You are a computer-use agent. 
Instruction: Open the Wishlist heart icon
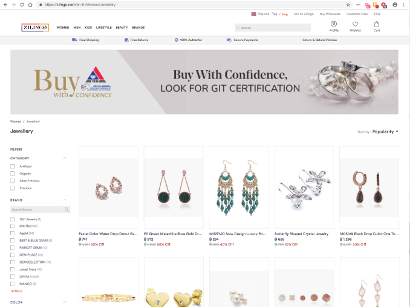point(355,24)
